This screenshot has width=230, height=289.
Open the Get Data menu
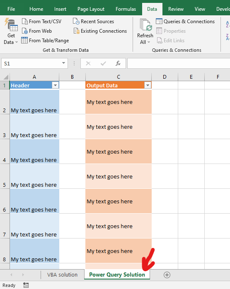[11, 31]
